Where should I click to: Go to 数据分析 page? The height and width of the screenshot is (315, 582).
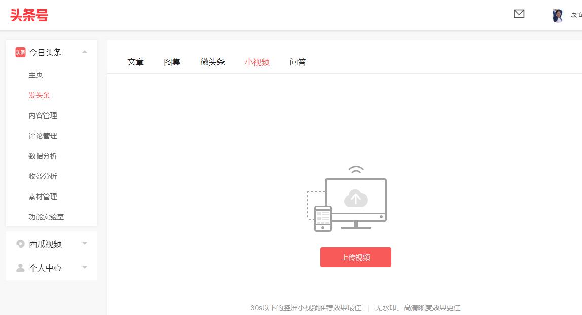pos(43,156)
